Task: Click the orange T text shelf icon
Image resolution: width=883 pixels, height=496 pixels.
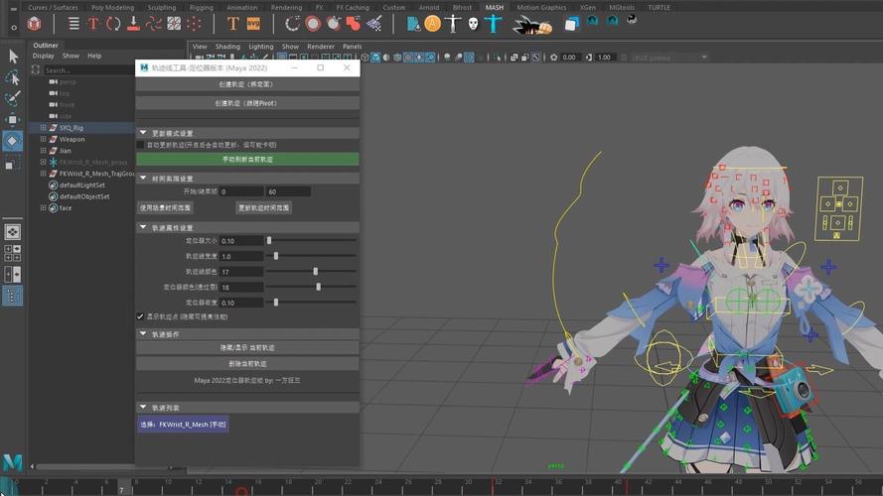Action: tap(233, 24)
